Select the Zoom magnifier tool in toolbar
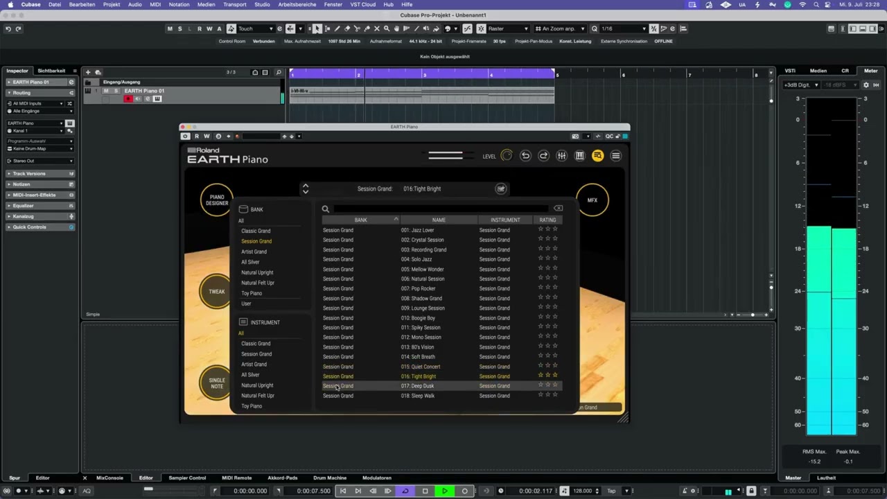This screenshot has height=499, width=887. tap(387, 28)
